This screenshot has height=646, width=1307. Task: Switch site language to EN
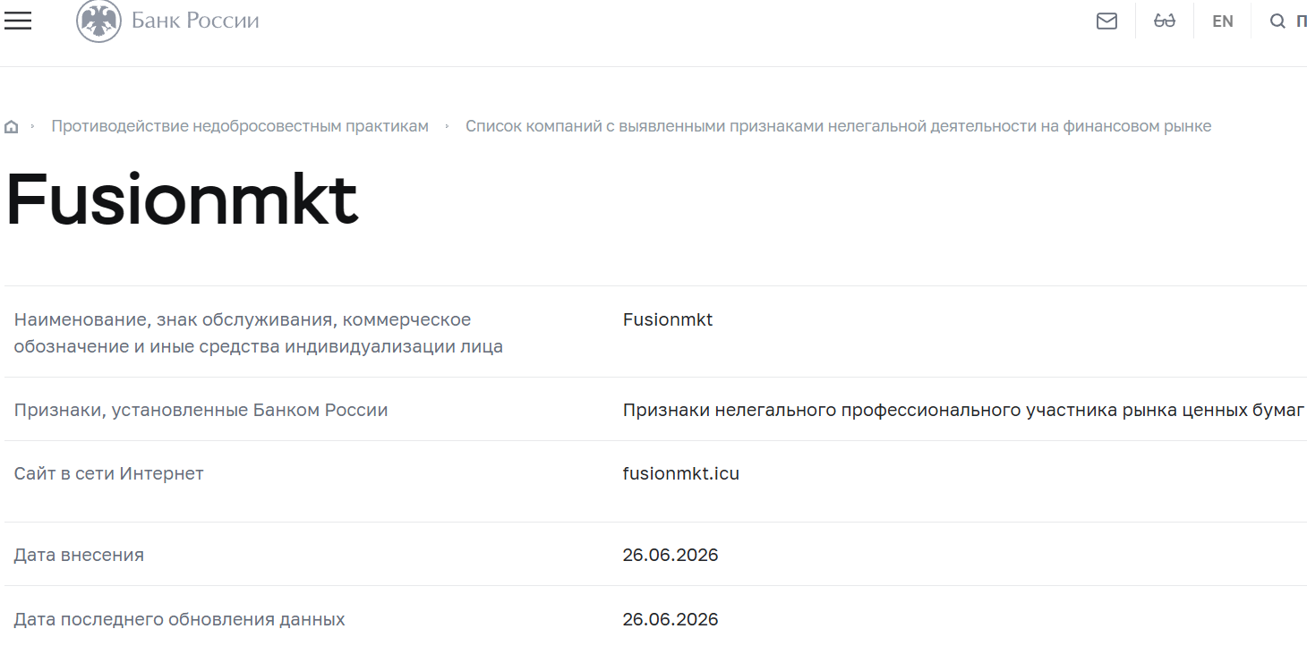[1223, 21]
